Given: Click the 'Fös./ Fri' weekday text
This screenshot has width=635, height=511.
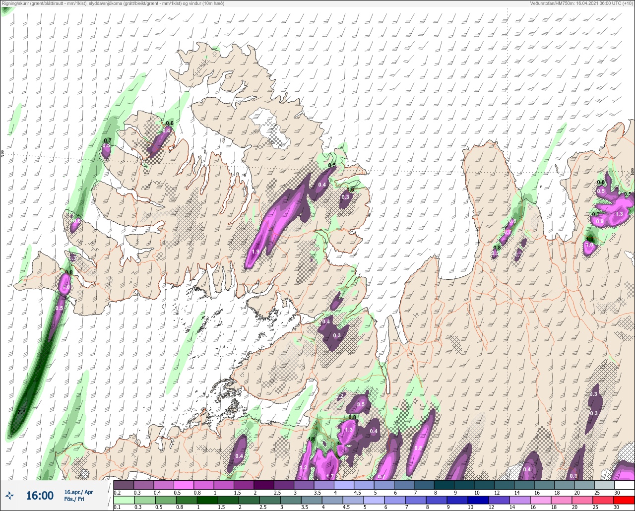Looking at the screenshot, I should coord(74,499).
